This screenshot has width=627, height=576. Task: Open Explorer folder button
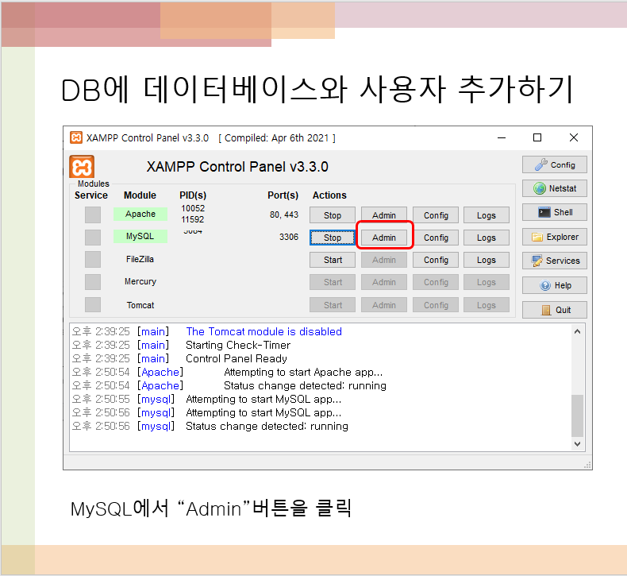pyautogui.click(x=554, y=237)
